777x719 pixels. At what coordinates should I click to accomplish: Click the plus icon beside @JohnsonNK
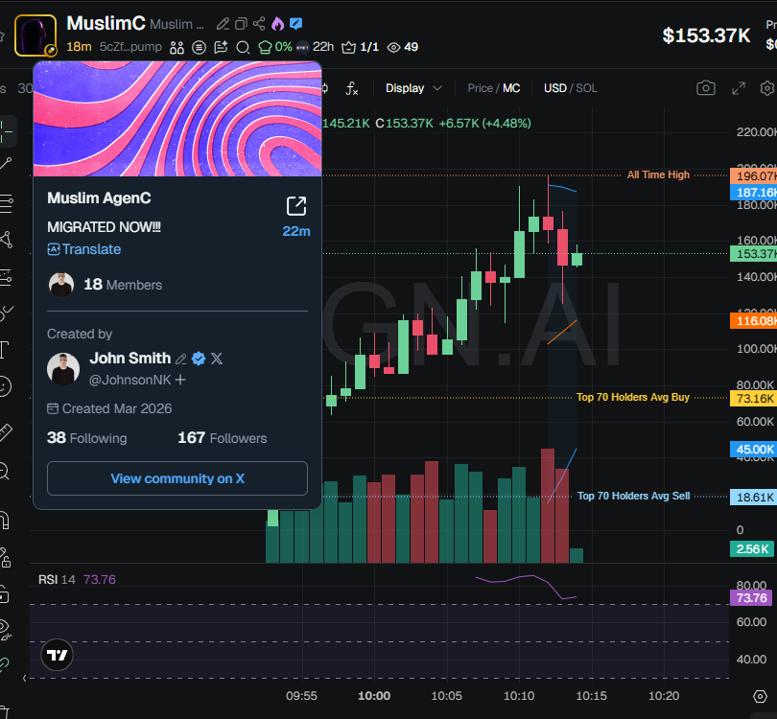tap(180, 380)
